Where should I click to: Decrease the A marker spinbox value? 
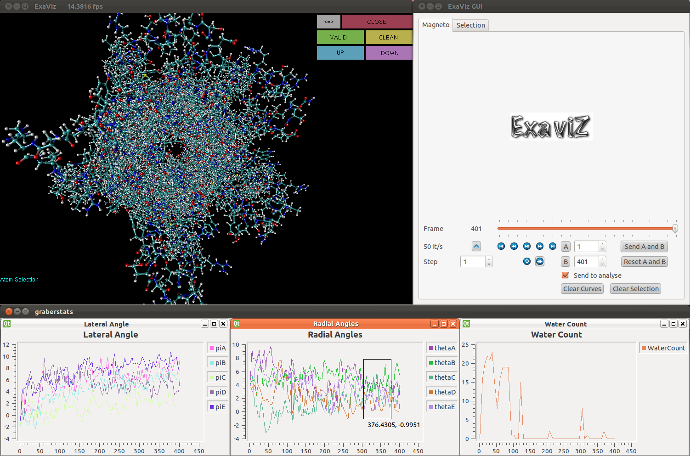pos(603,249)
